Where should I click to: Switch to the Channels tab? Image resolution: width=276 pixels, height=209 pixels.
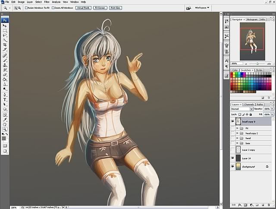click(249, 104)
